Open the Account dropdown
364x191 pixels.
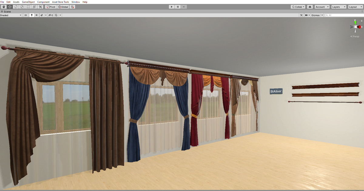click(x=322, y=7)
